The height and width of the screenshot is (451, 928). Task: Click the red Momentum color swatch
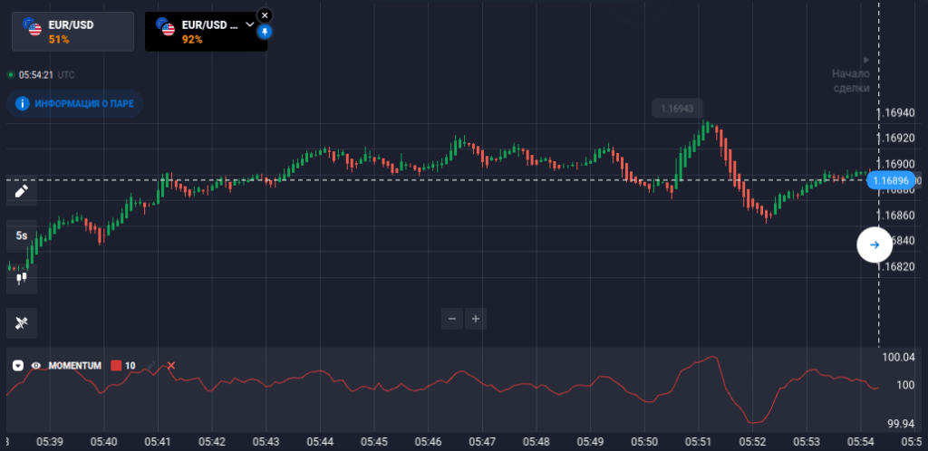click(116, 366)
